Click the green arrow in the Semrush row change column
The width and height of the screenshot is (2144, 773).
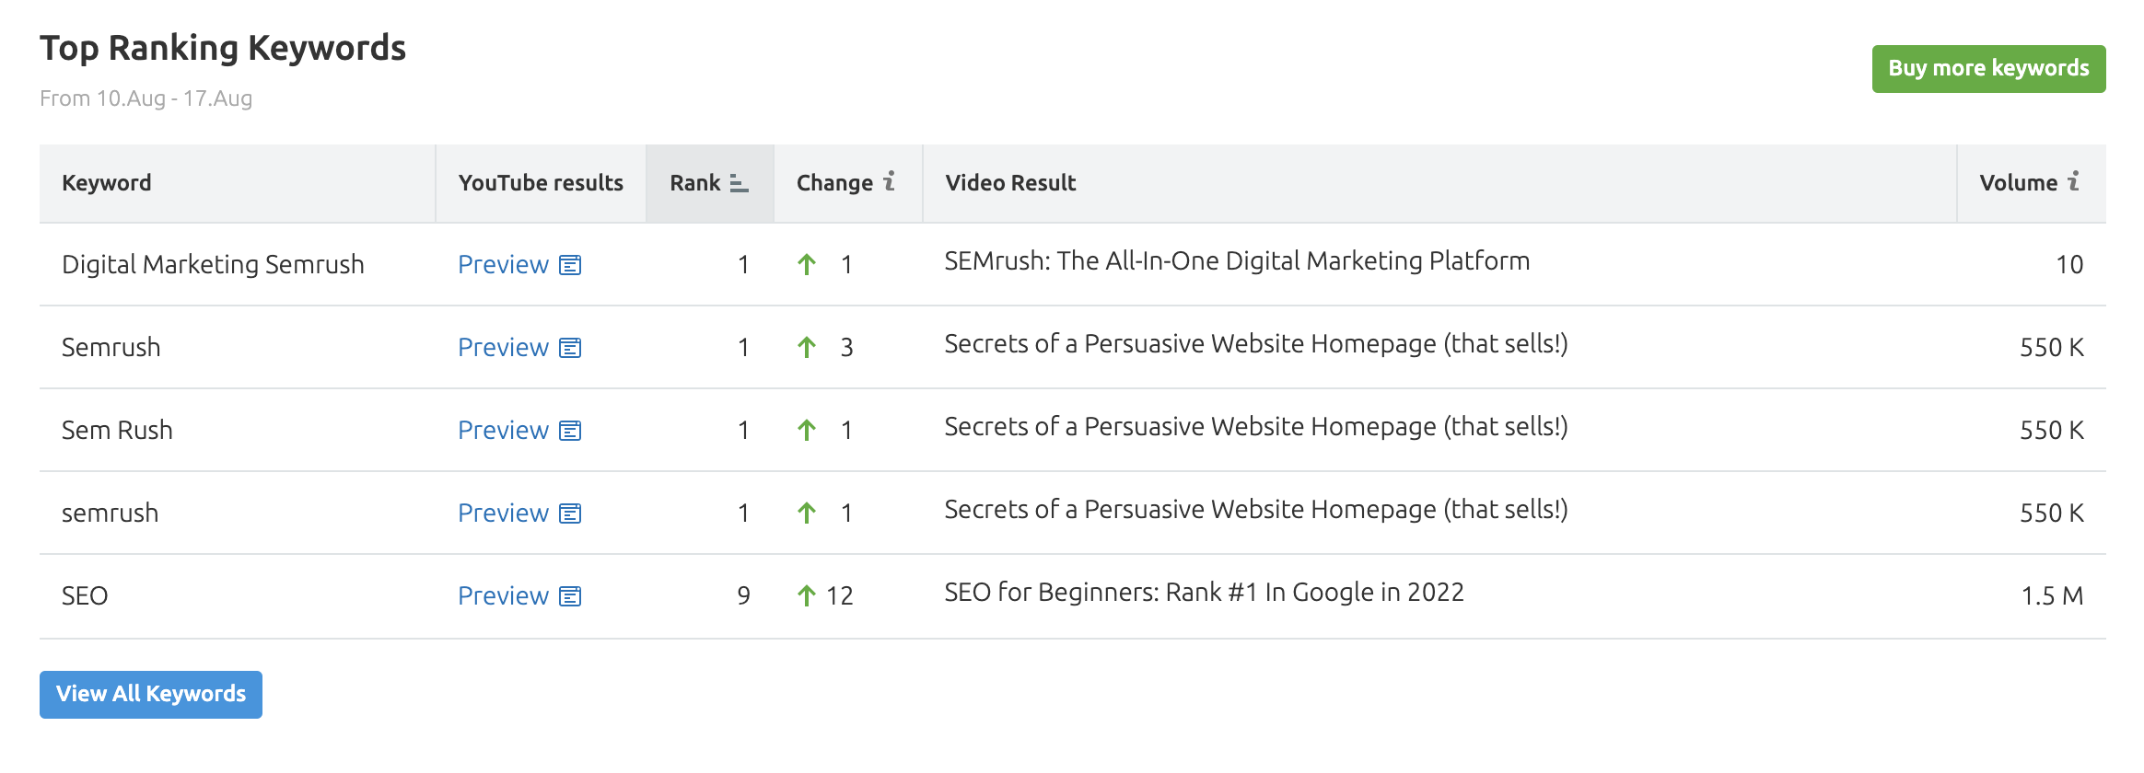pos(808,347)
